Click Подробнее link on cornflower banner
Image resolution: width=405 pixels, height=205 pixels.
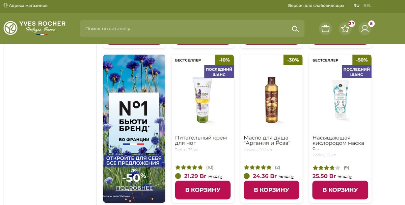pyautogui.click(x=134, y=188)
